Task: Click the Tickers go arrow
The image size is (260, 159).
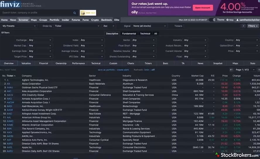Action: [x=243, y=26]
